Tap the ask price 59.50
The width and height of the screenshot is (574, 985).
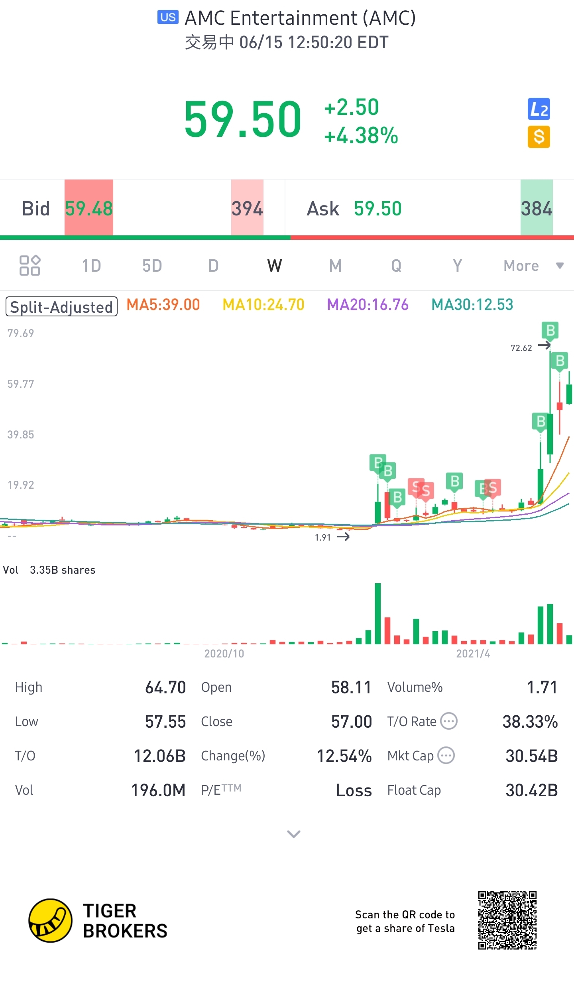click(x=378, y=208)
